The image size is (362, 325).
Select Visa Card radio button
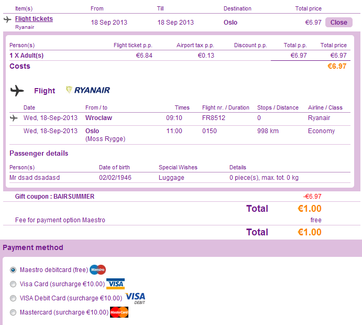(13, 284)
